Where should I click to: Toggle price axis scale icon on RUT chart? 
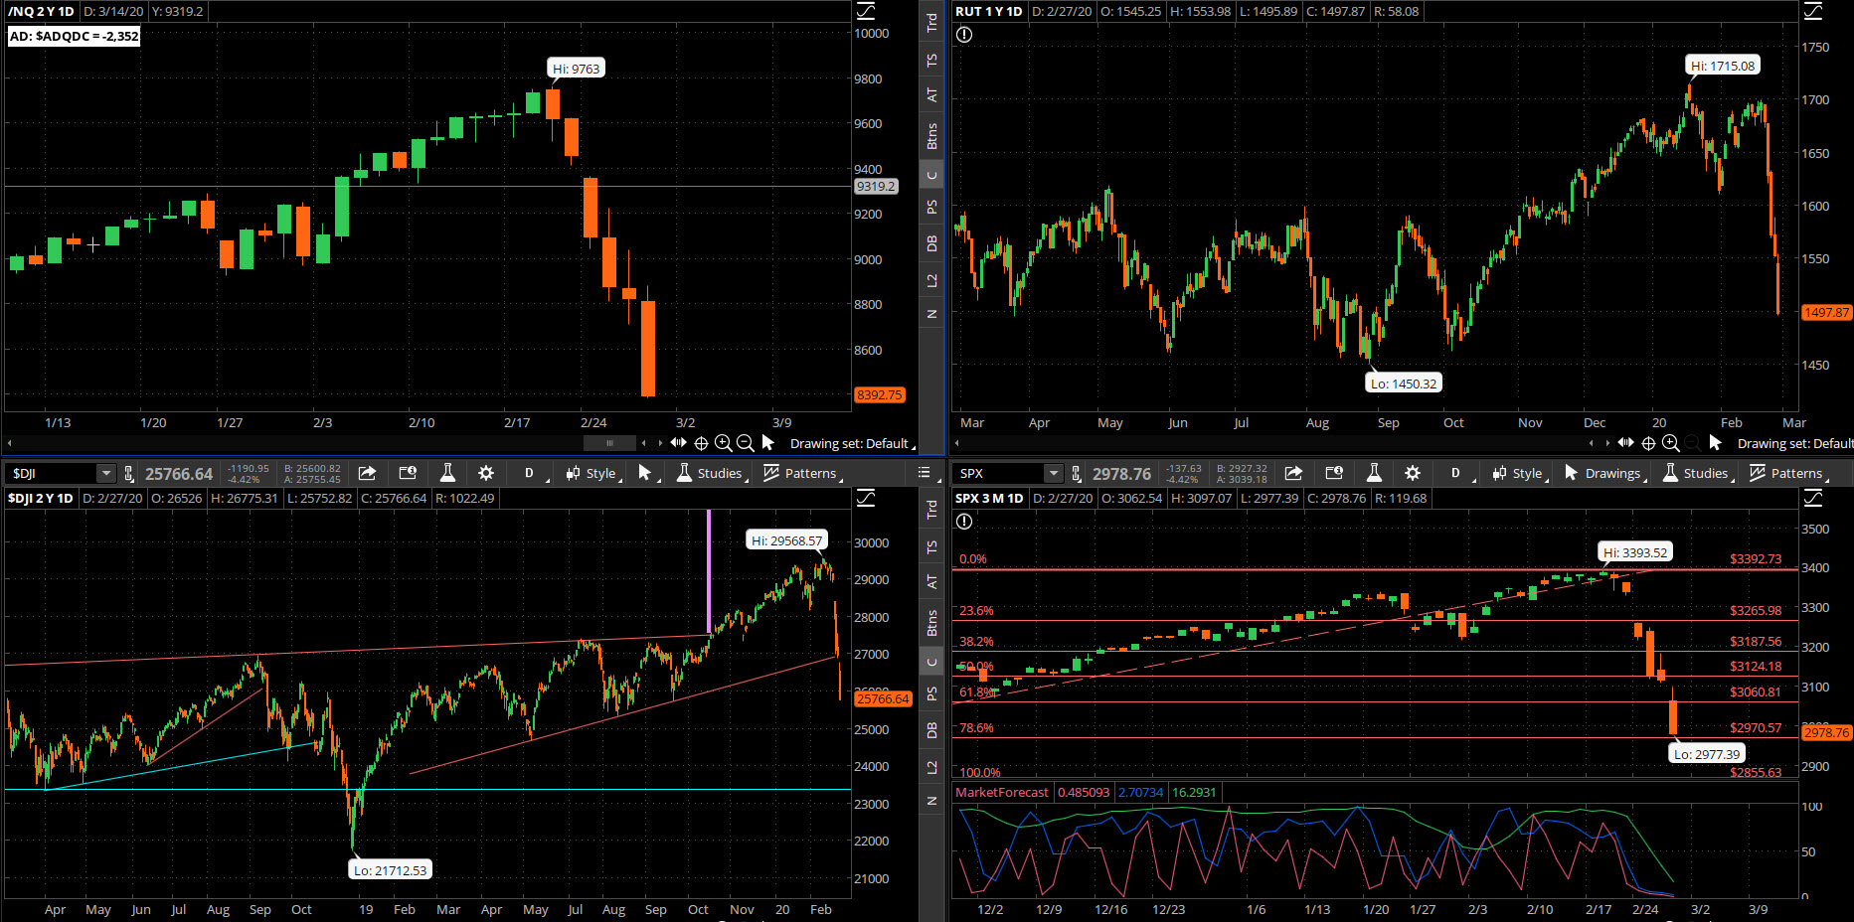[1813, 11]
